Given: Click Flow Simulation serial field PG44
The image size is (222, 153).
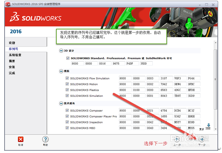Looking at the screenshot, I should [x=194, y=78].
